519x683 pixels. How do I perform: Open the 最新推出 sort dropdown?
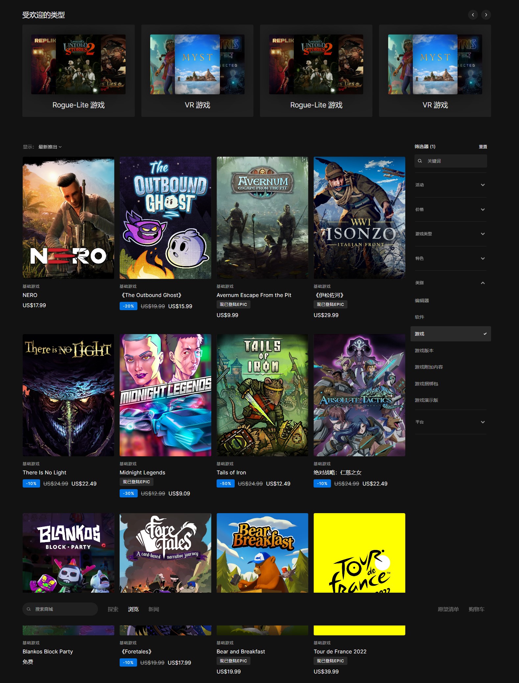50,147
